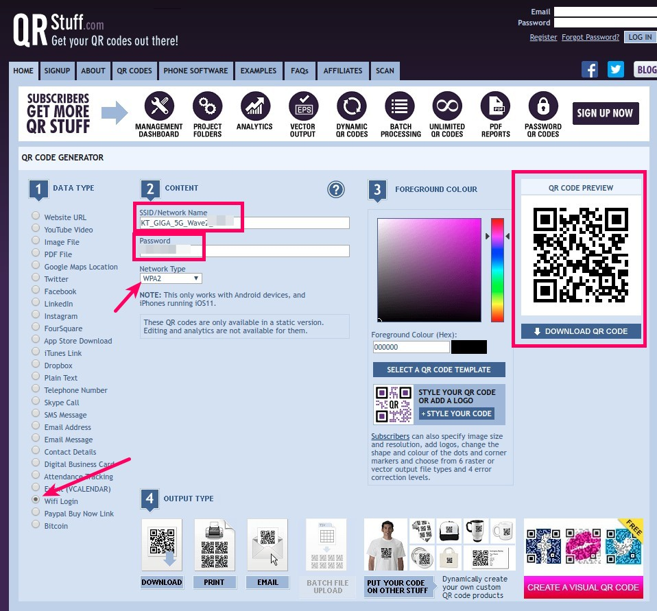
Task: Visit the Twitter page icon
Action: pyautogui.click(x=616, y=69)
